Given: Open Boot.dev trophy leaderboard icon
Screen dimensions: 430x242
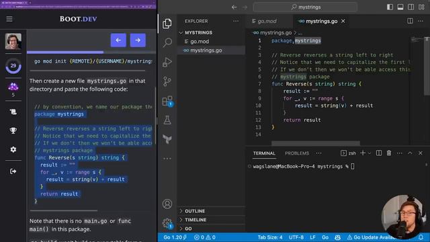Looking at the screenshot, I should (x=13, y=130).
